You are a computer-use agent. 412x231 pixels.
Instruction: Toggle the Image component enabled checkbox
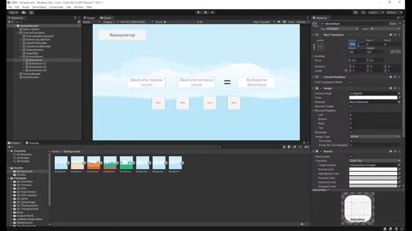tap(321, 89)
